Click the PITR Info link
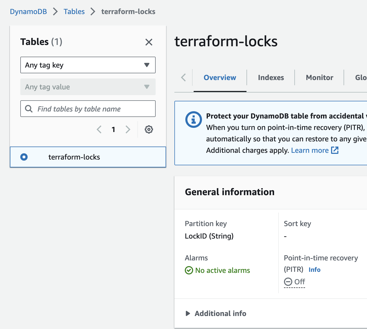 click(x=314, y=270)
